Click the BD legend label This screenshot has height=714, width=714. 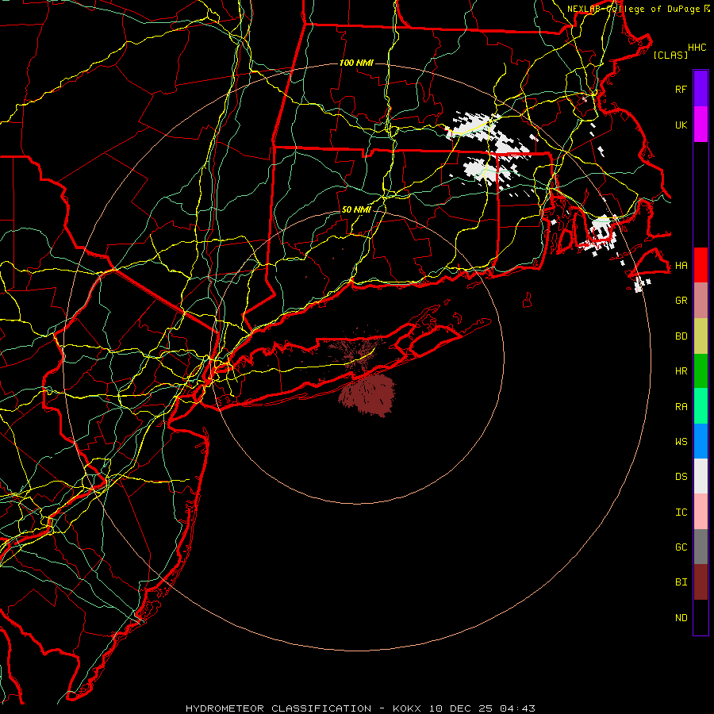click(x=681, y=336)
